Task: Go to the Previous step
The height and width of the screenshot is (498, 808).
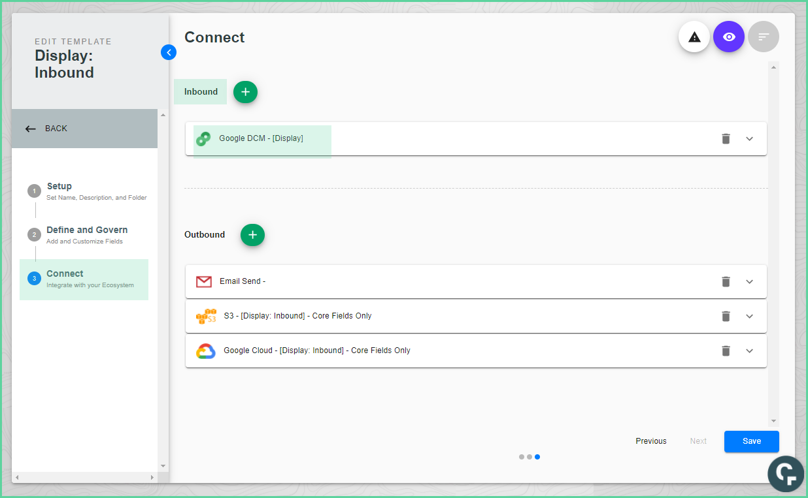Action: click(650, 441)
